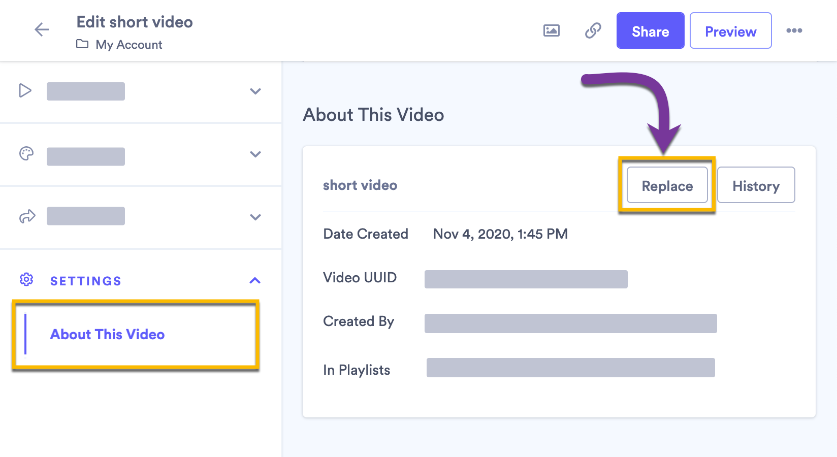Click the color palette icon in sidebar
837x457 pixels.
pos(26,153)
